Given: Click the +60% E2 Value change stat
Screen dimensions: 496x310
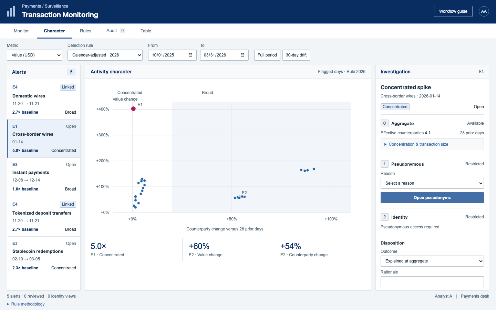Looking at the screenshot, I should 228,250.
